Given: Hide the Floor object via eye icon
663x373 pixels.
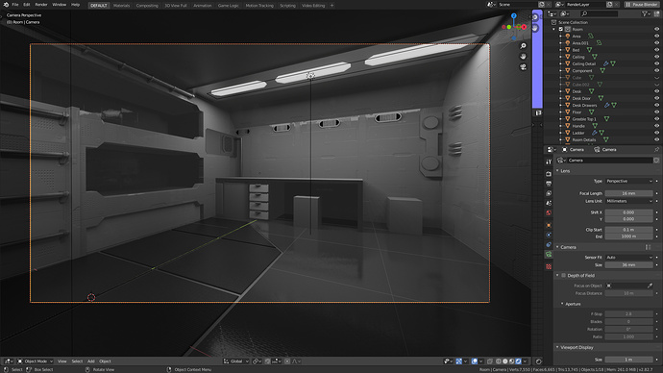Looking at the screenshot, I should [656, 112].
